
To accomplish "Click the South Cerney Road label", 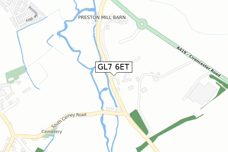I will [x=69, y=120].
